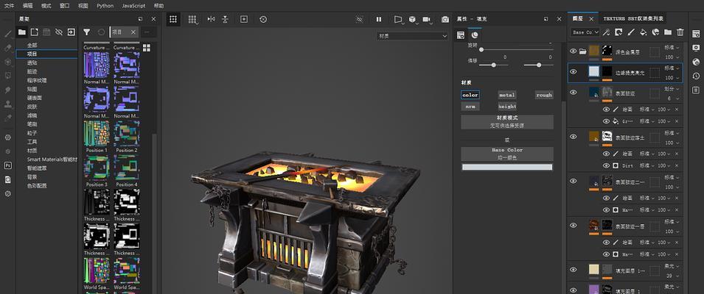Image resolution: width=704 pixels, height=294 pixels.
Task: Delete the selected layer with trash icon
Action: pos(680,32)
